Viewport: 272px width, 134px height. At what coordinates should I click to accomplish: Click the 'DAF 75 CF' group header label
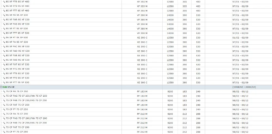tap(8, 87)
